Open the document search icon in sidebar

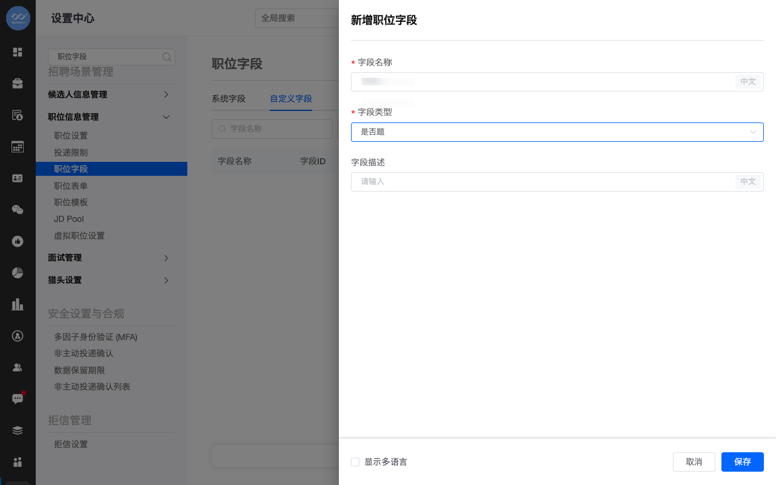click(x=18, y=115)
